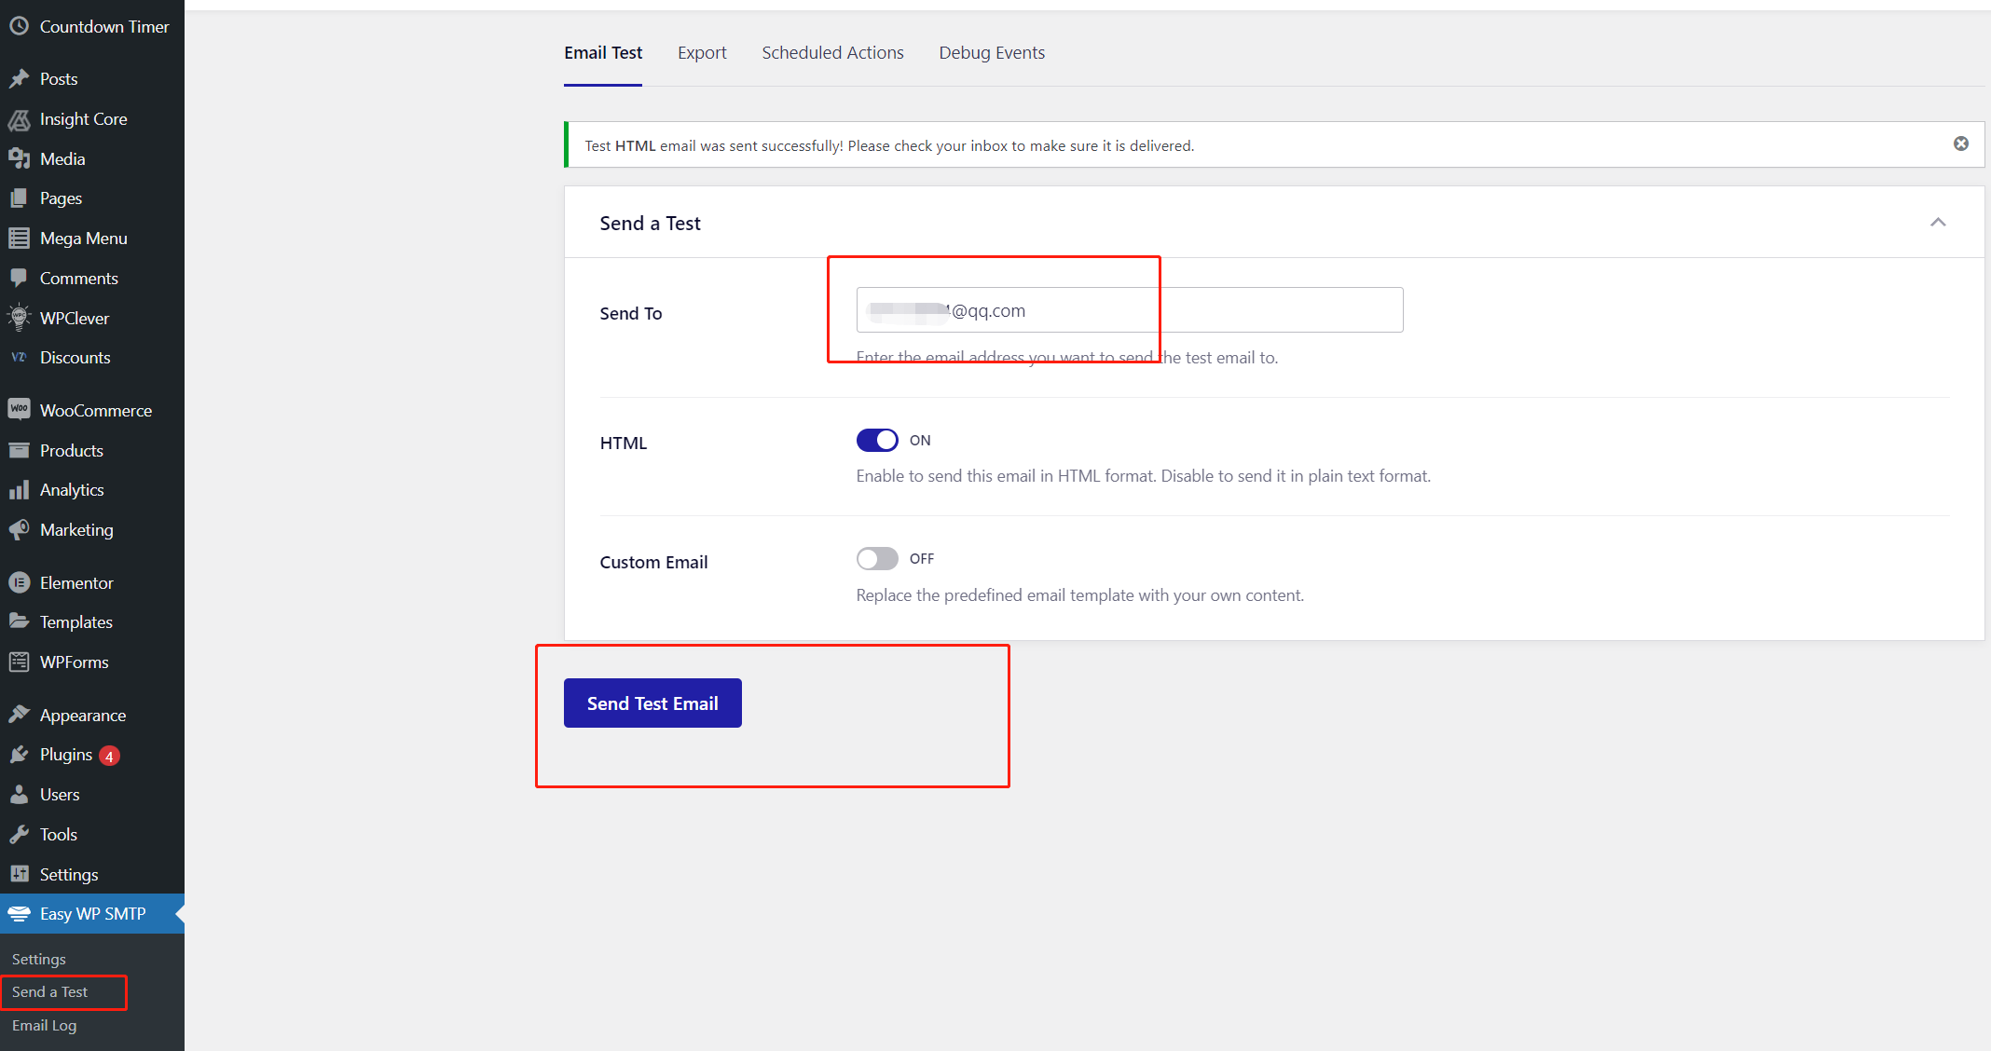Click the Comments bubble icon
This screenshot has height=1051, width=1991.
(19, 278)
